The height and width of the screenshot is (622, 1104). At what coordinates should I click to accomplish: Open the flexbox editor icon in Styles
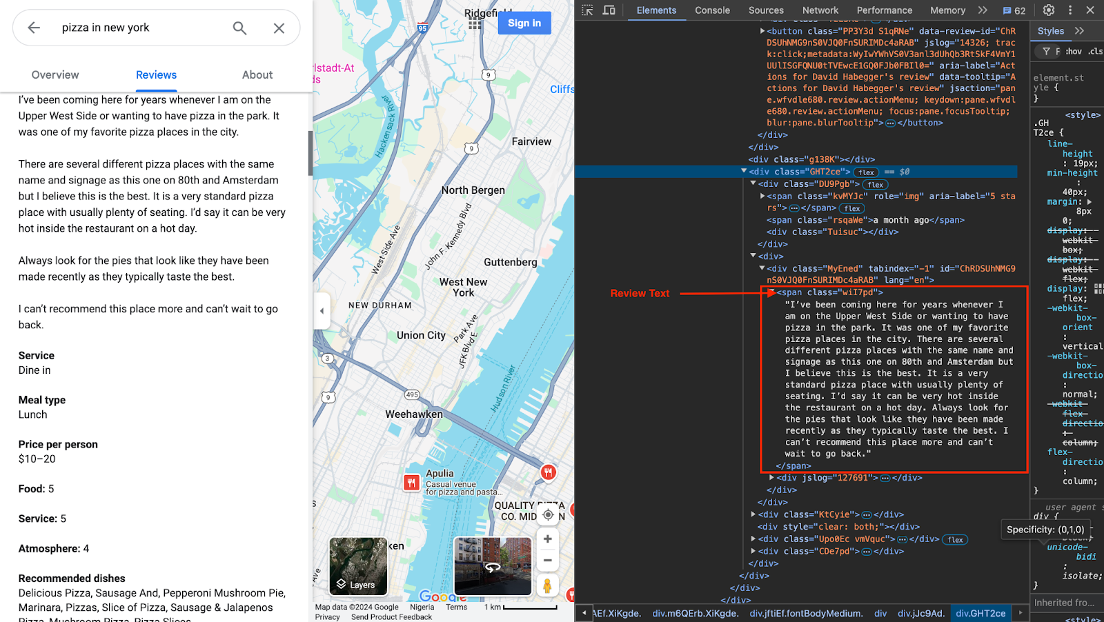[1098, 289]
